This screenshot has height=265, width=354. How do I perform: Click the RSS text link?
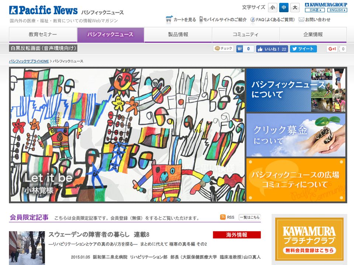pyautogui.click(x=230, y=217)
